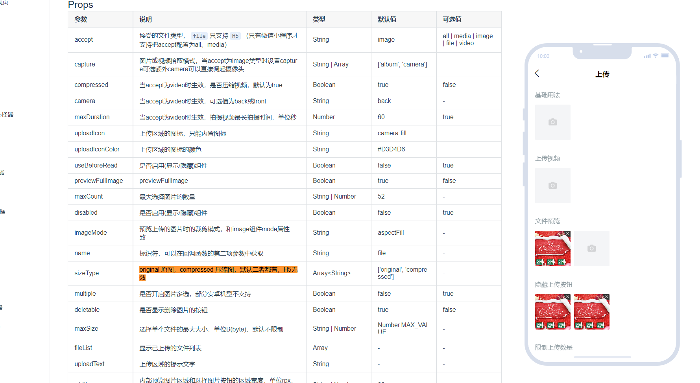The image size is (700, 383).
Task: Click the camera upload icon under 基础用法
Action: pyautogui.click(x=552, y=122)
